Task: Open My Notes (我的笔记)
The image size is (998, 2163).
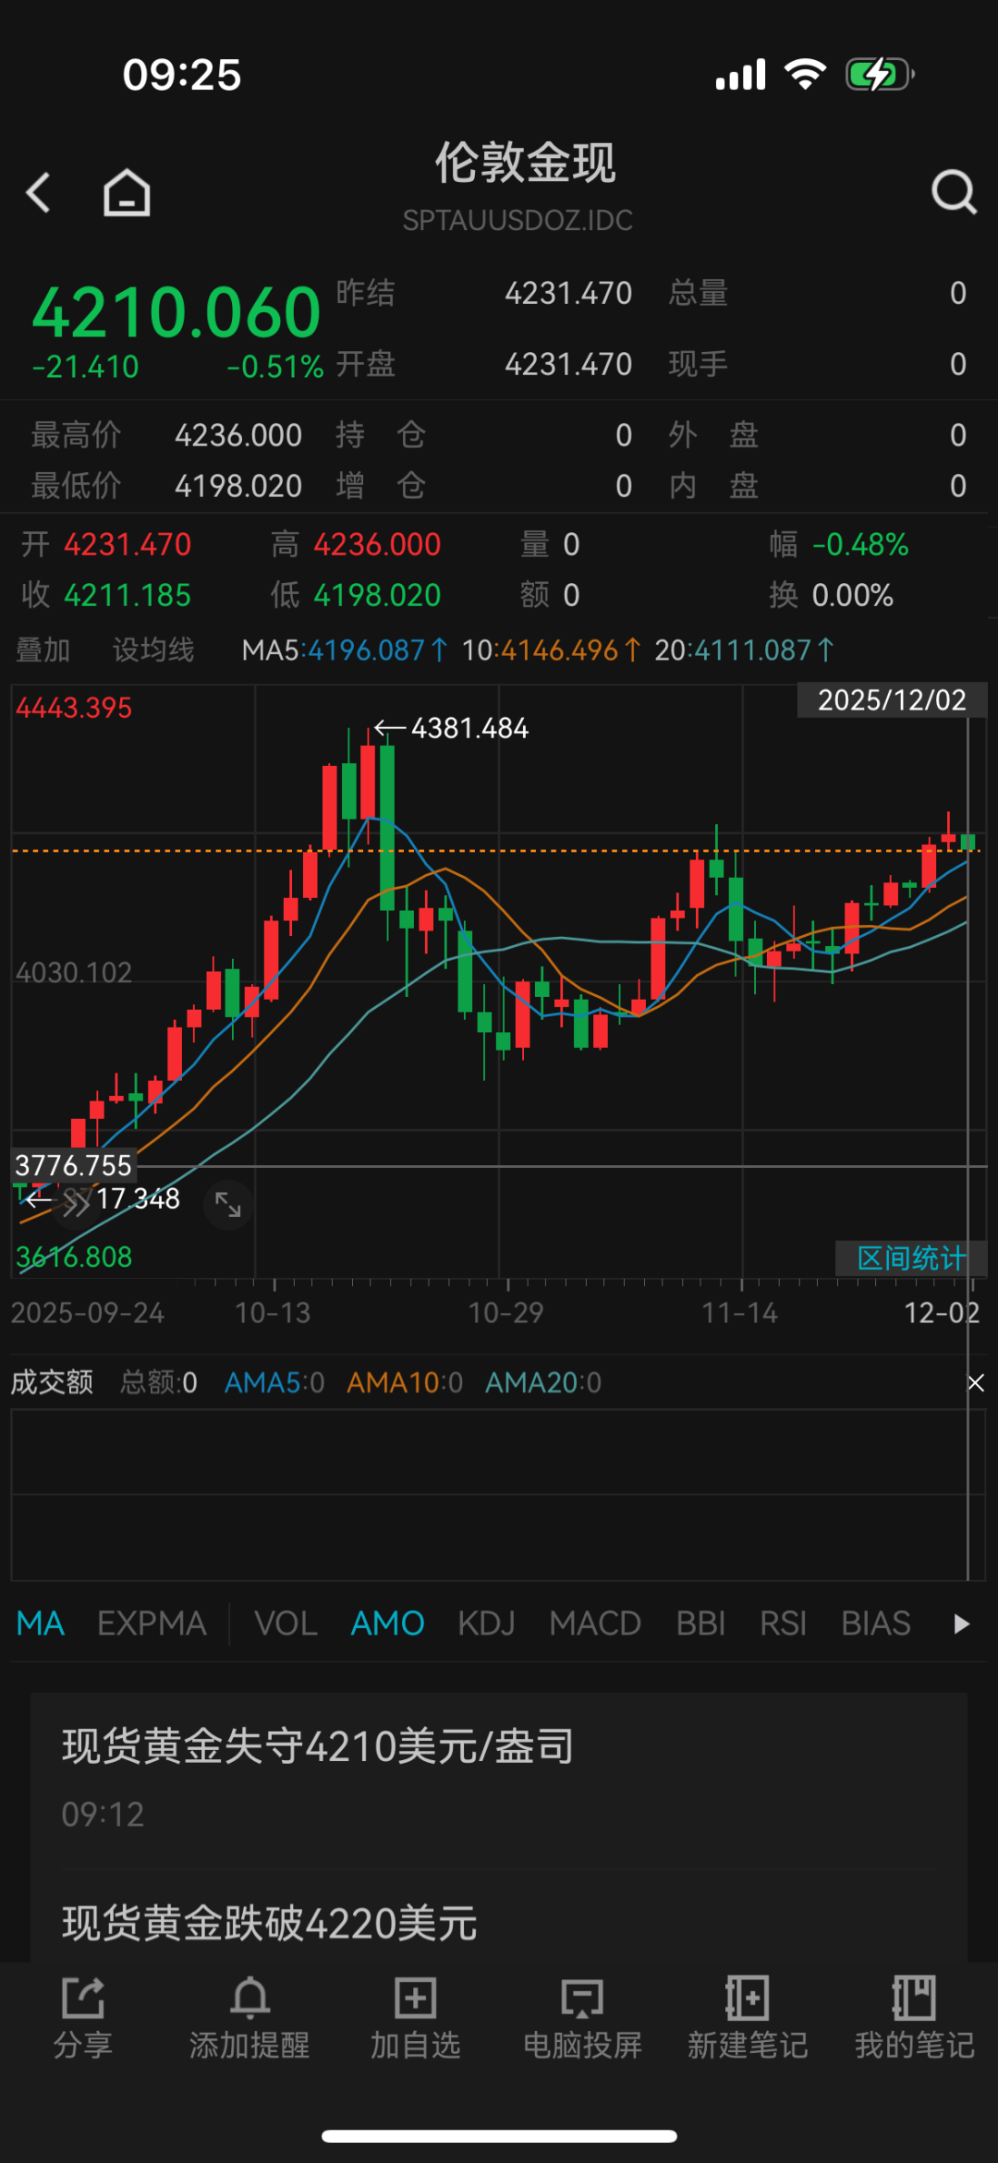Action: coord(914,2019)
